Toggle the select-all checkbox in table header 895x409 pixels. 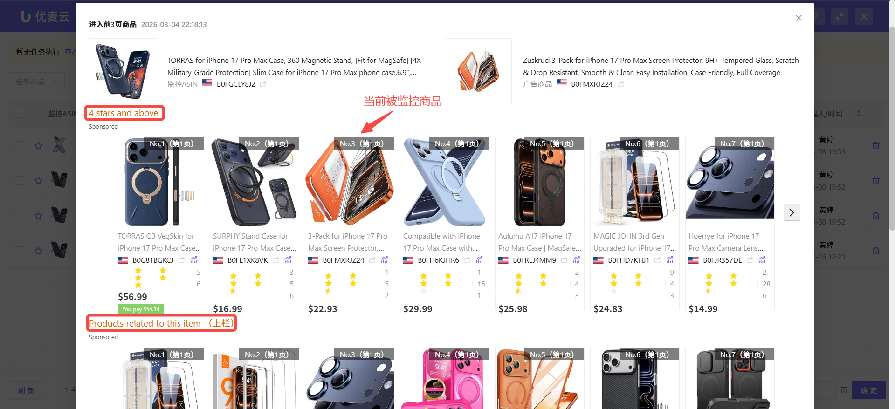tap(20, 114)
